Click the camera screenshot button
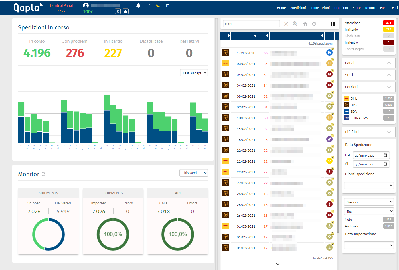Image resolution: width=399 pixels, height=270 pixels. [x=126, y=11]
